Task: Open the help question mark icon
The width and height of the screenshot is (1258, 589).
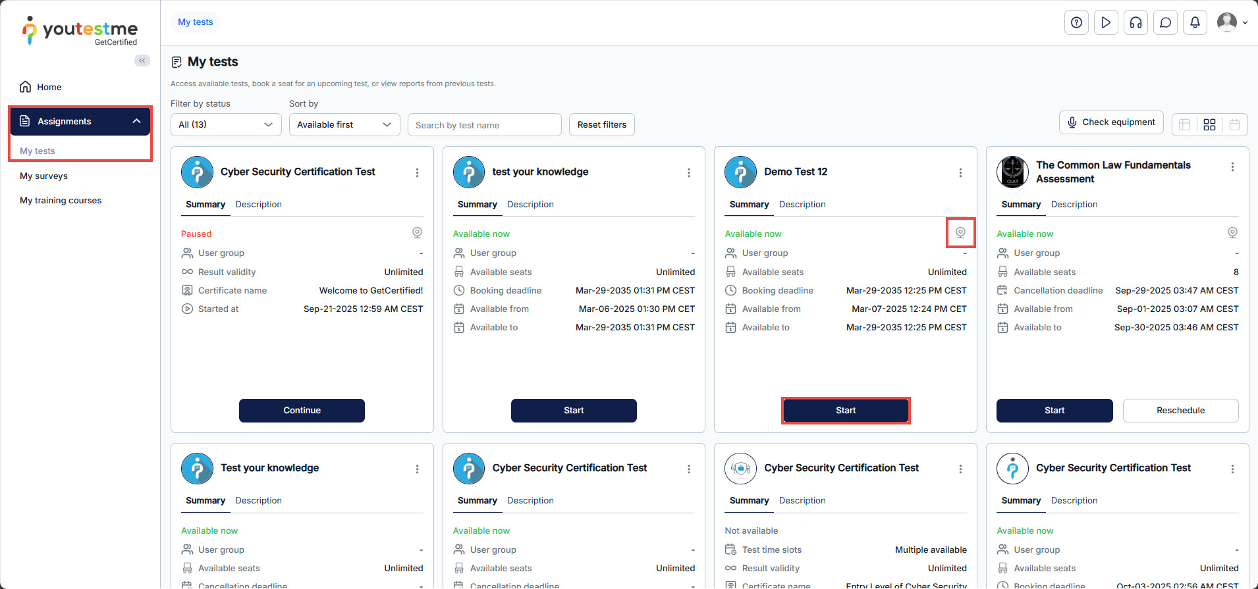Action: click(1076, 22)
